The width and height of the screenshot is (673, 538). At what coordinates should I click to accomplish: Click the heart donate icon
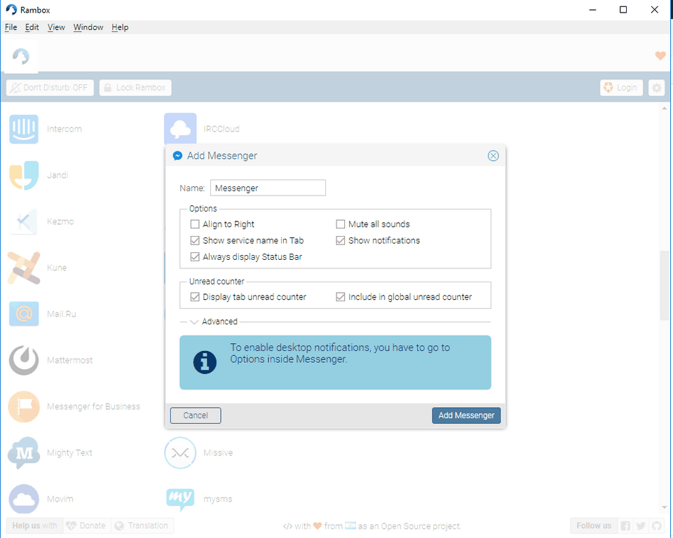tap(660, 56)
